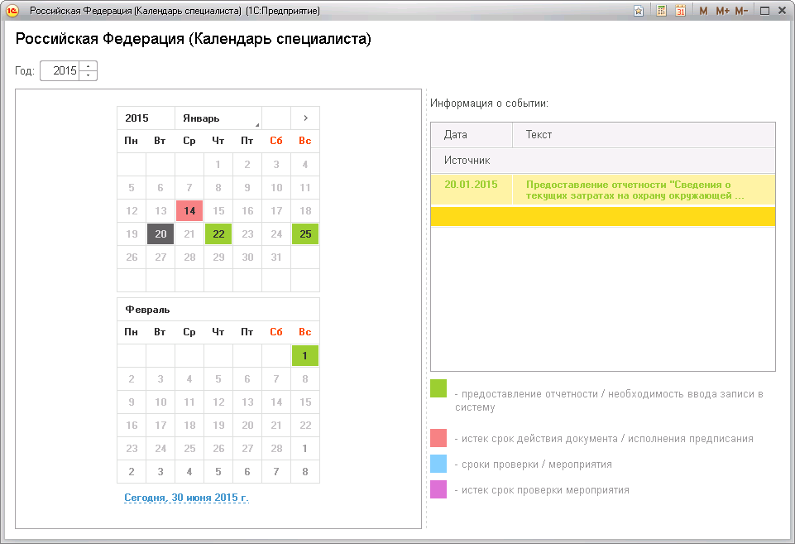Open the Январь month dropdown

[x=207, y=118]
